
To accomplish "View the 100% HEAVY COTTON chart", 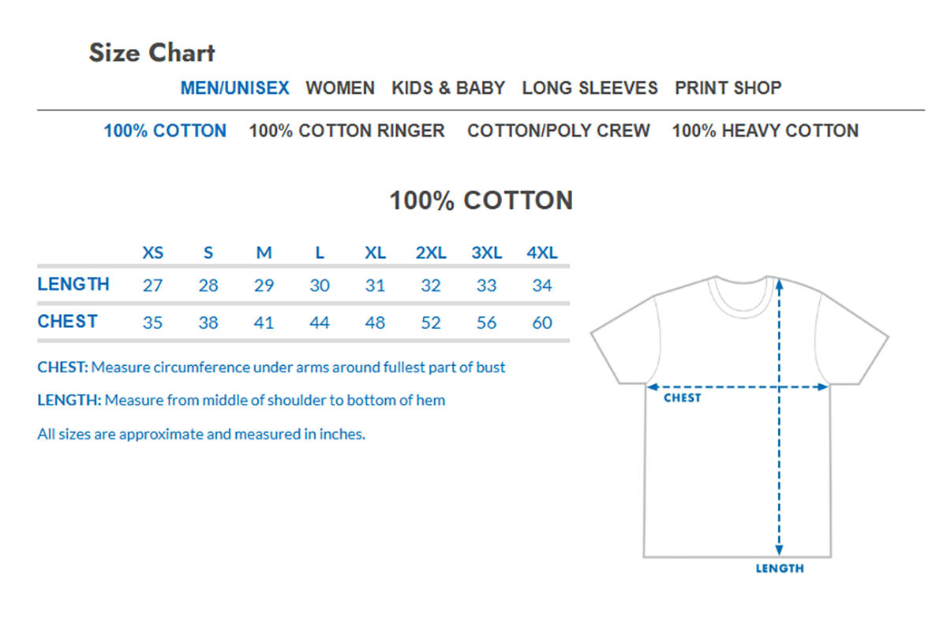I will [x=765, y=131].
